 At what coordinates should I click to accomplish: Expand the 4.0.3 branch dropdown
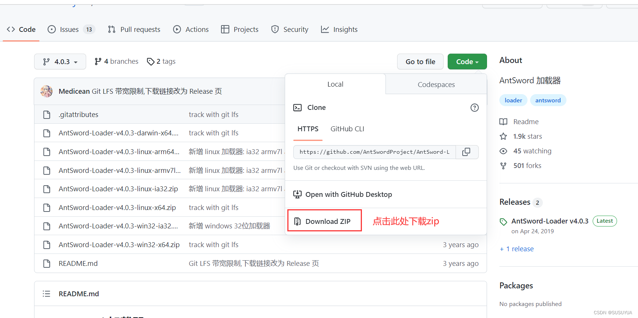(60, 61)
